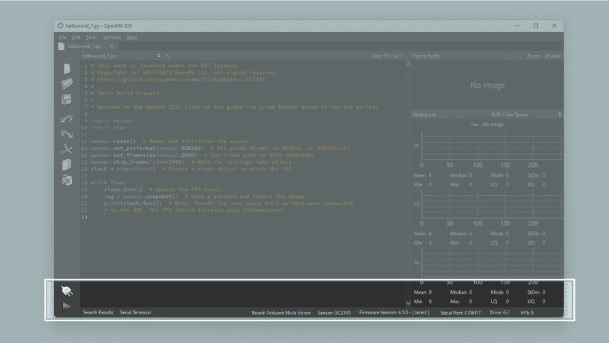Open the Edit menu
609x343 pixels.
point(76,38)
